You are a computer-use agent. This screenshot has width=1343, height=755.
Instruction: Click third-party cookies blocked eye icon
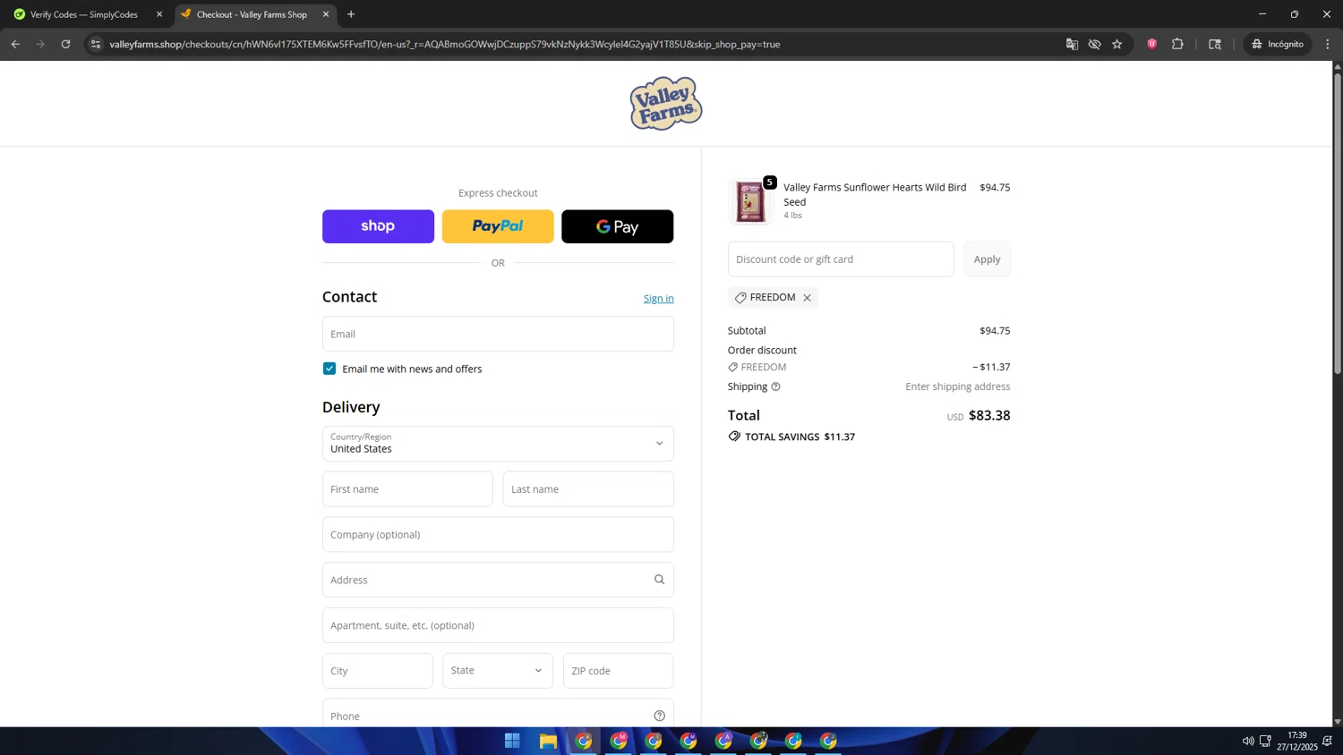click(1094, 44)
